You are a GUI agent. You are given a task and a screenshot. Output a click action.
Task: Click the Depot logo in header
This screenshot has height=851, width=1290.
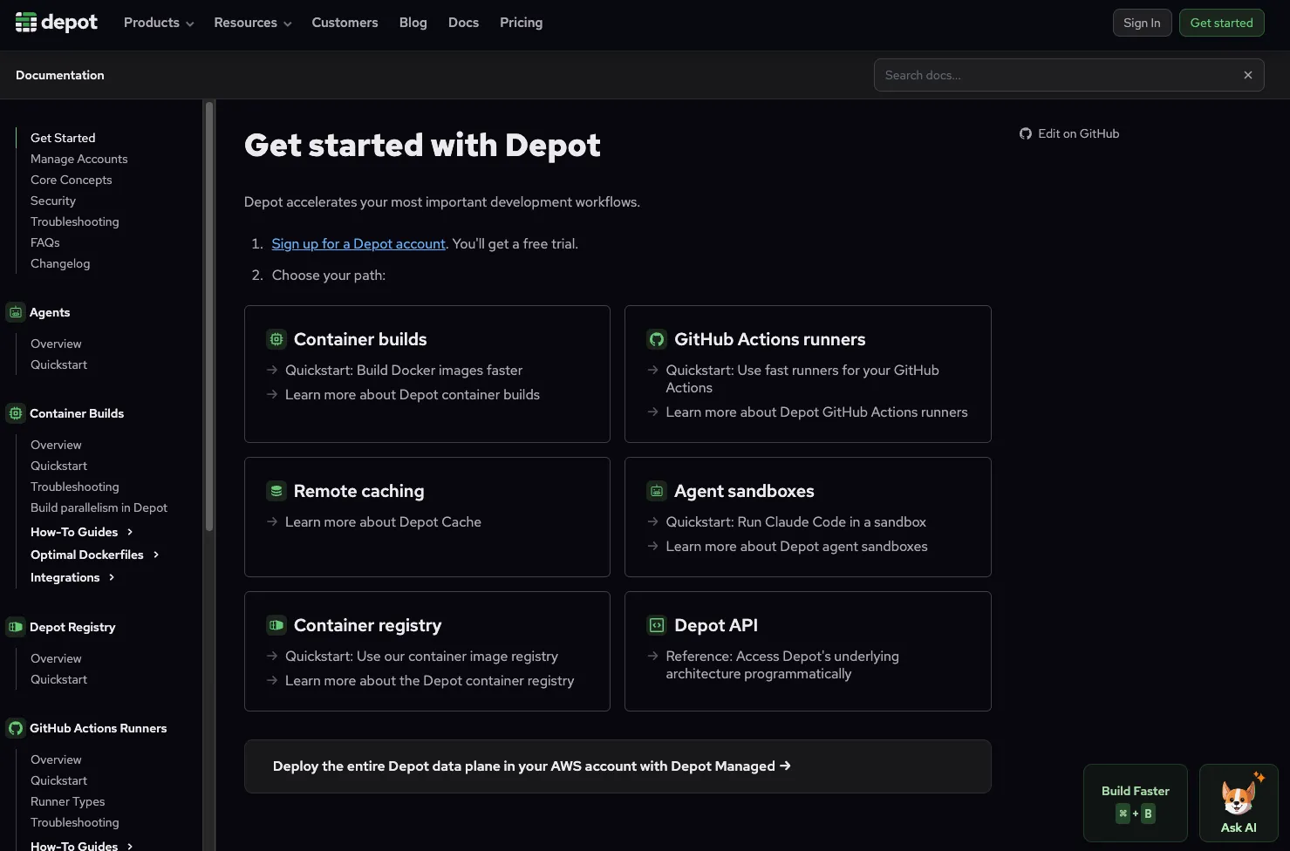57,23
